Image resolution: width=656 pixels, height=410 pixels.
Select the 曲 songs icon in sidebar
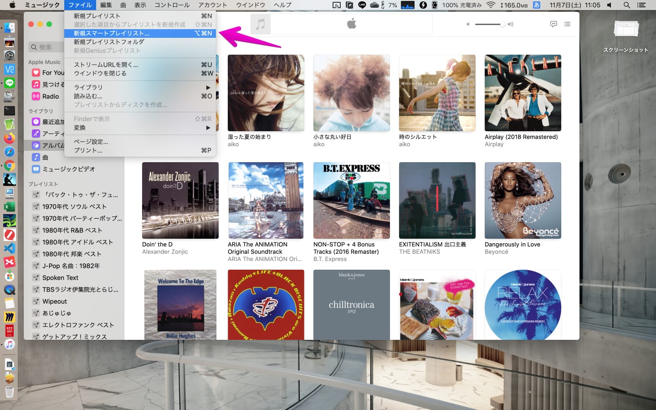click(x=36, y=157)
